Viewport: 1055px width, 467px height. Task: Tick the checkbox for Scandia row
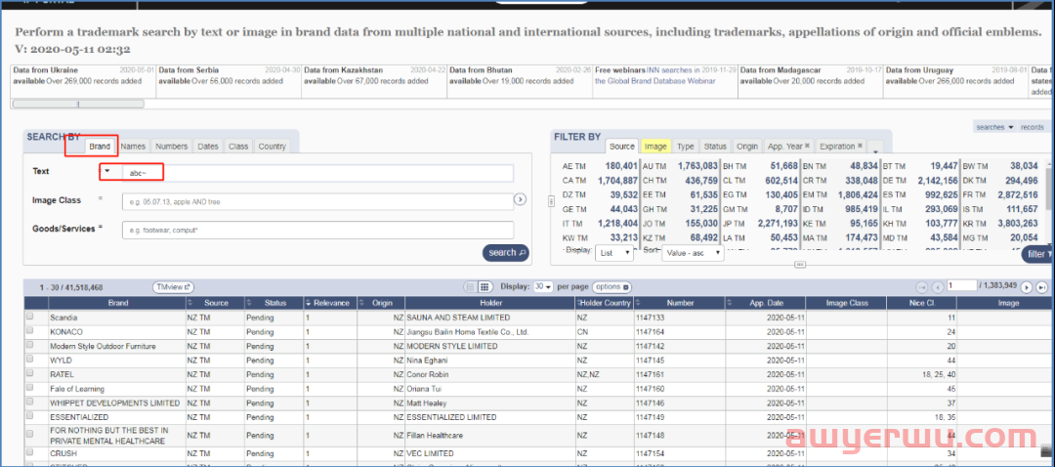(29, 318)
